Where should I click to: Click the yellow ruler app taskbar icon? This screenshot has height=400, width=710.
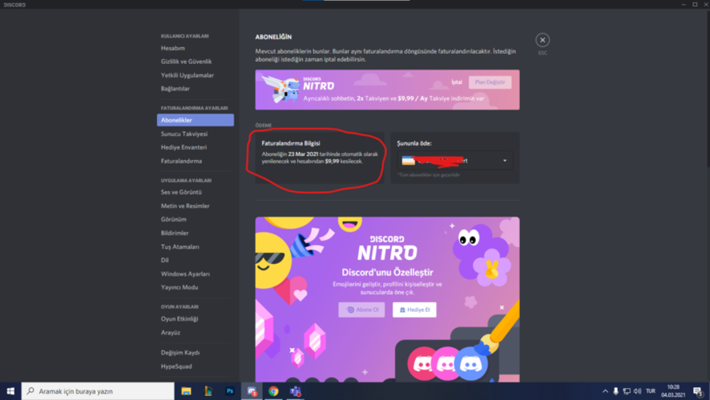point(208,391)
